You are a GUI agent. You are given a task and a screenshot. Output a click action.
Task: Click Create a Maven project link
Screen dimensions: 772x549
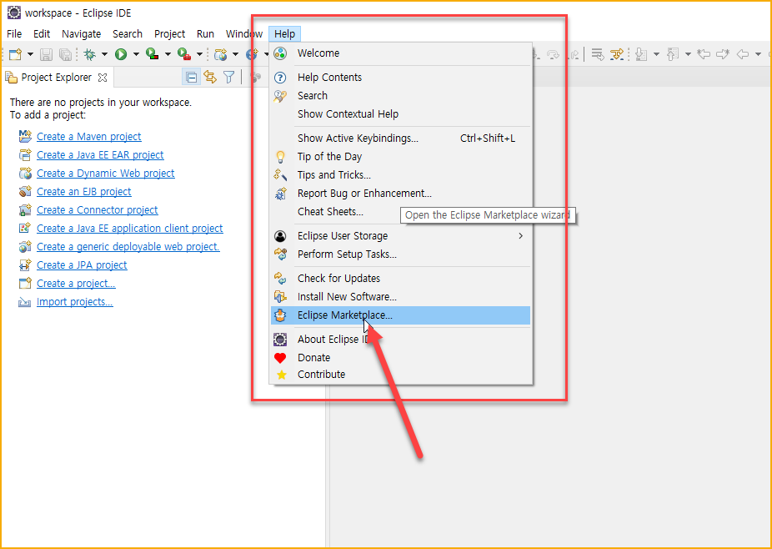[x=88, y=137]
